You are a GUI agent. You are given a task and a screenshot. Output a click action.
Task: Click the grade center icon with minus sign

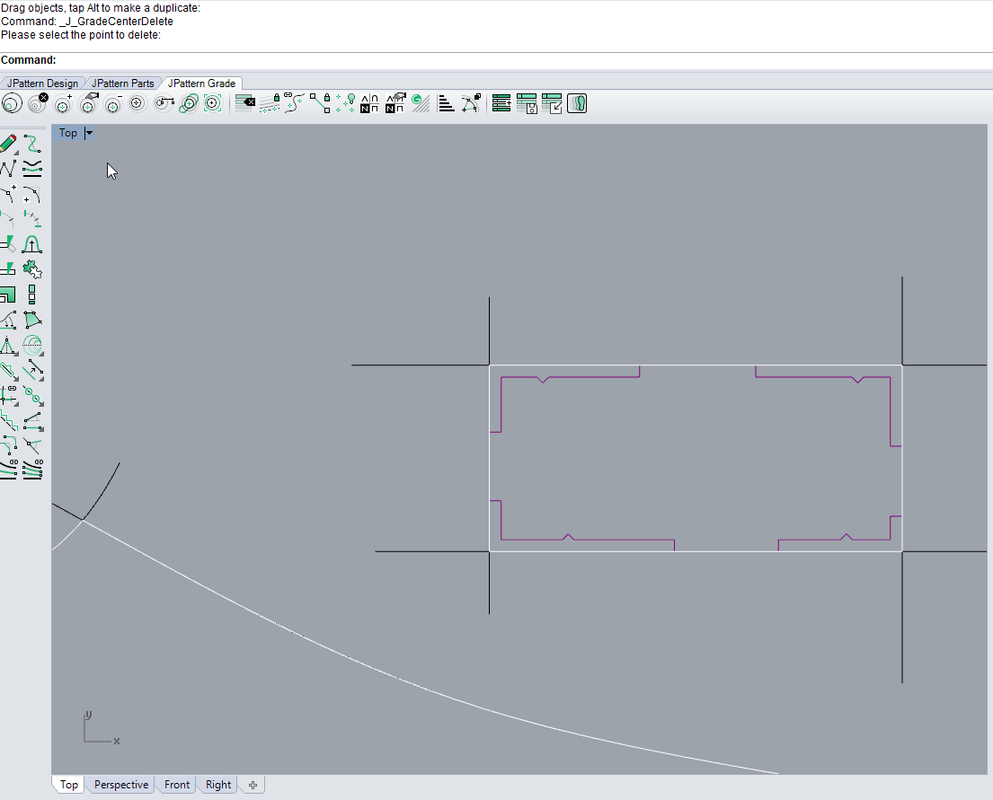pyautogui.click(x=112, y=104)
